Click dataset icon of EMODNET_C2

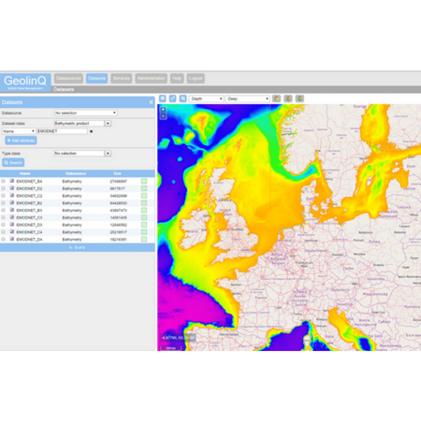point(12,195)
